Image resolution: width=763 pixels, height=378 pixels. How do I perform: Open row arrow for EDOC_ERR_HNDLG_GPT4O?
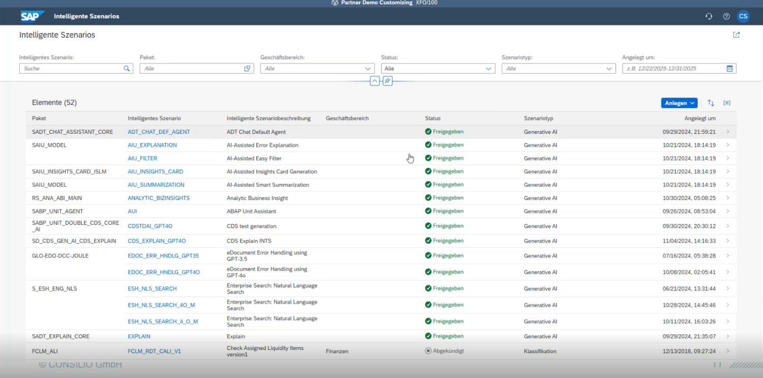(728, 272)
